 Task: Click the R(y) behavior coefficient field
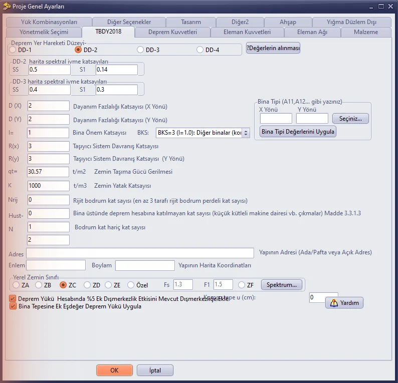49,159
